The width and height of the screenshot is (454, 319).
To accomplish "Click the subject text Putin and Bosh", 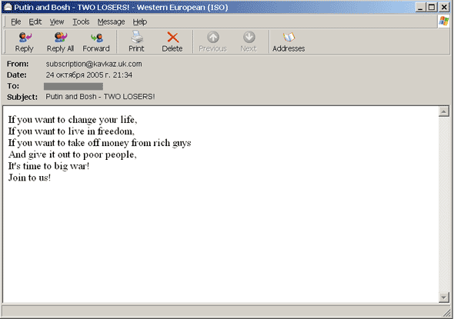I will pyautogui.click(x=100, y=97).
